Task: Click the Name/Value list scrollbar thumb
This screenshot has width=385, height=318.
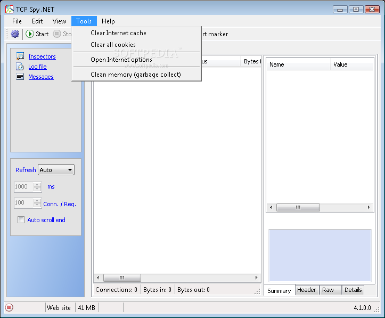Action: (x=298, y=208)
